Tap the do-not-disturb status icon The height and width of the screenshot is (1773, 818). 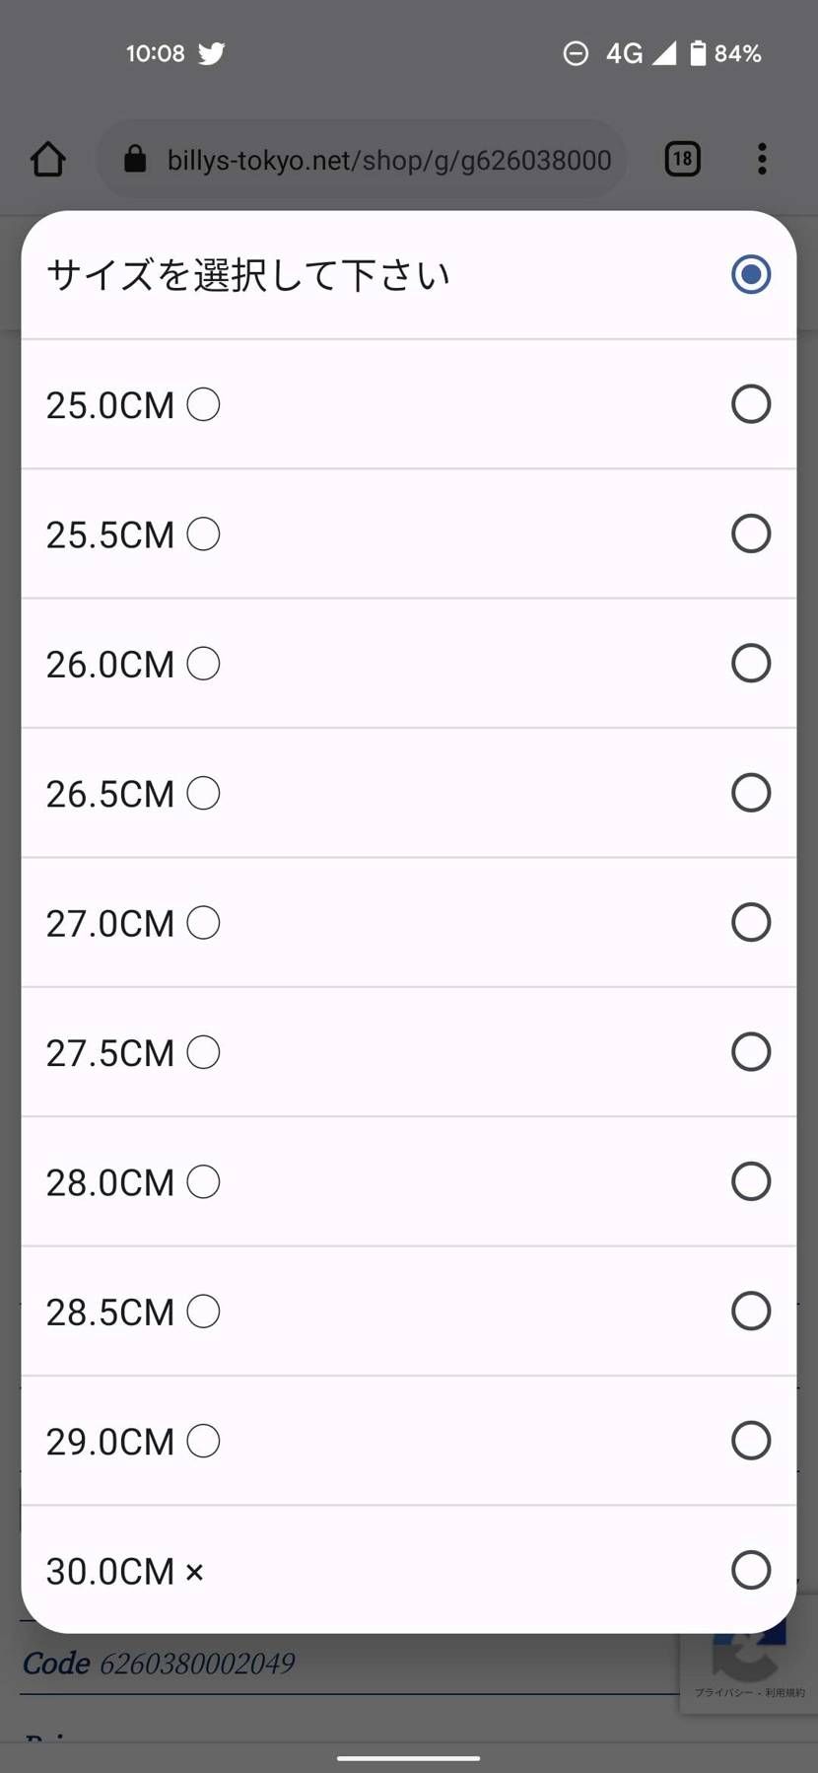point(576,53)
